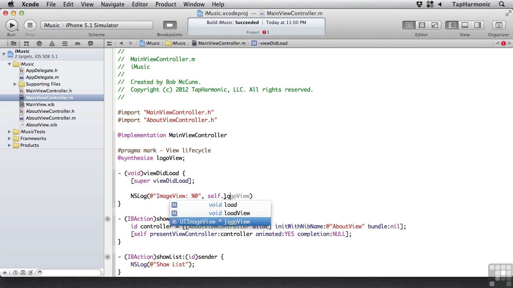
Task: Open MainViewController.m jump bar segment
Action: coord(218,43)
